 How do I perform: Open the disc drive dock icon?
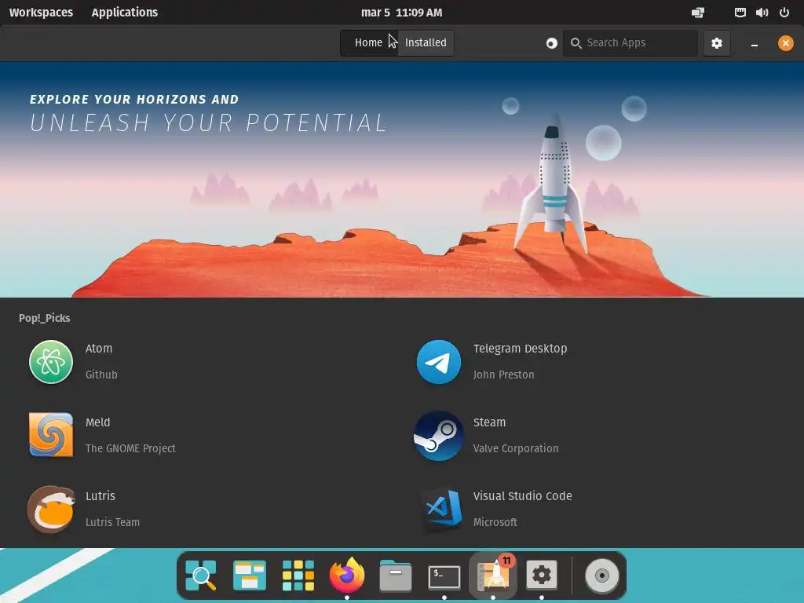(x=602, y=576)
